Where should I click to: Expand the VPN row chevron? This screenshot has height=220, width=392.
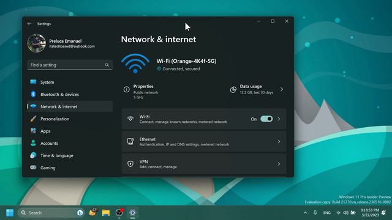[x=279, y=164]
